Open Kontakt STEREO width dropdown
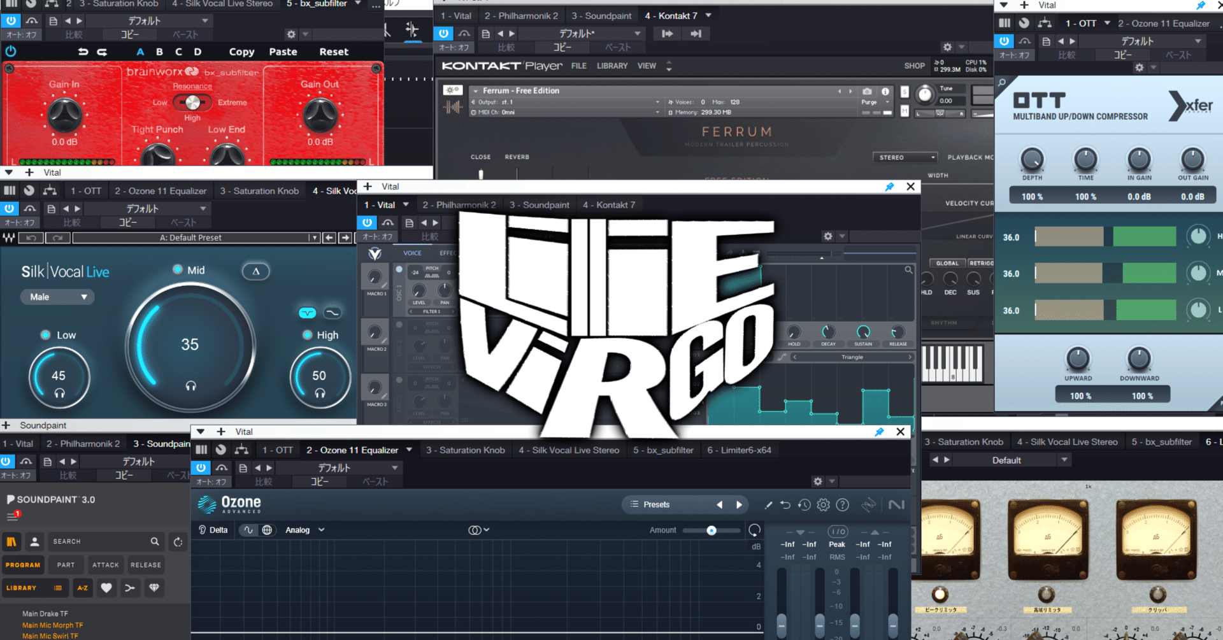Image resolution: width=1223 pixels, height=640 pixels. coord(905,157)
